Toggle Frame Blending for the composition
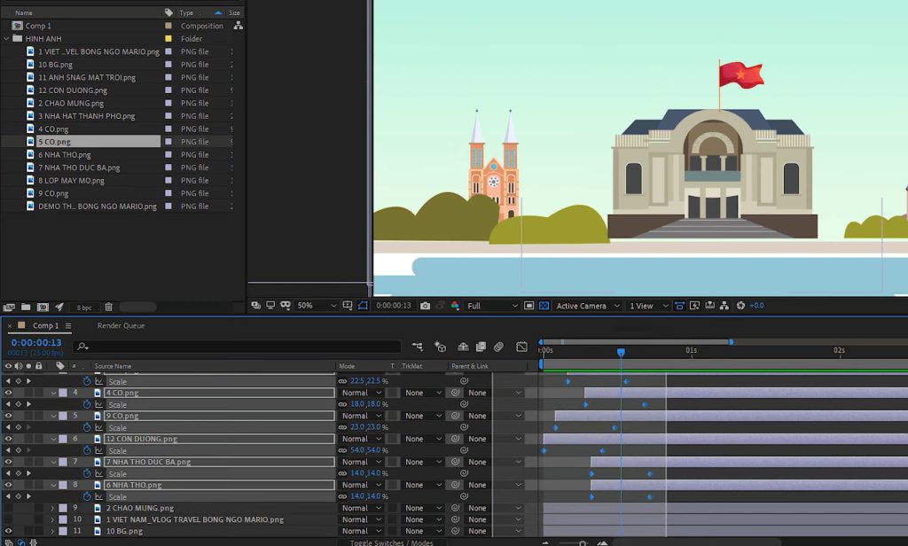 (x=481, y=347)
